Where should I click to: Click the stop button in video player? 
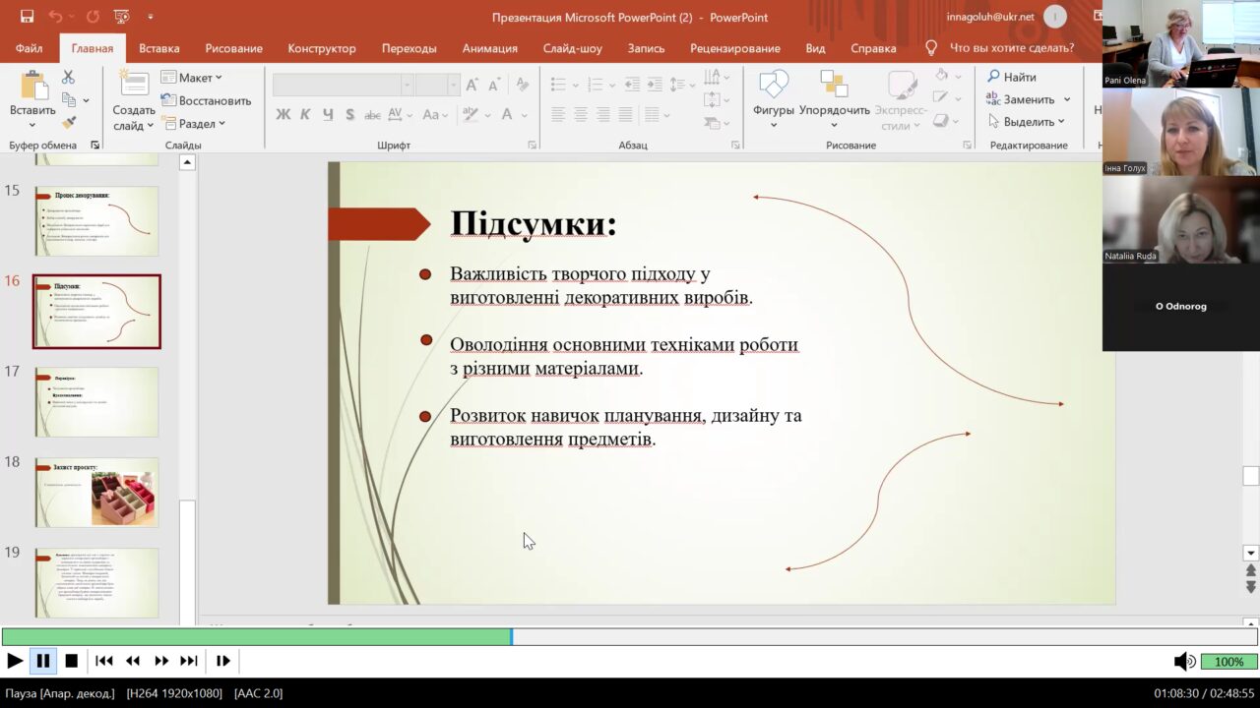(x=72, y=661)
